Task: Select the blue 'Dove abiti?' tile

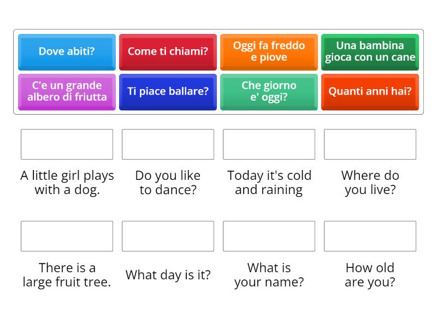Action: pyautogui.click(x=67, y=52)
